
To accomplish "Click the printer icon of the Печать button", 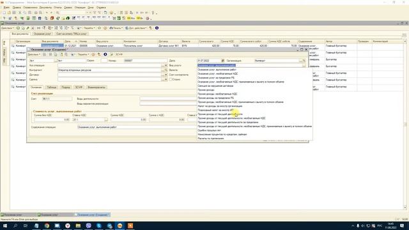I will pyautogui.click(x=111, y=28).
